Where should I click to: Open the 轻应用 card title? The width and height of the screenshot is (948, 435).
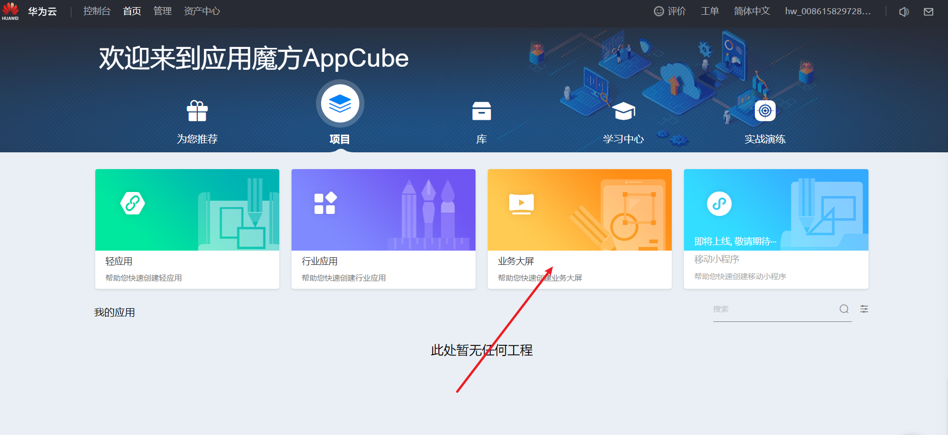[119, 261]
